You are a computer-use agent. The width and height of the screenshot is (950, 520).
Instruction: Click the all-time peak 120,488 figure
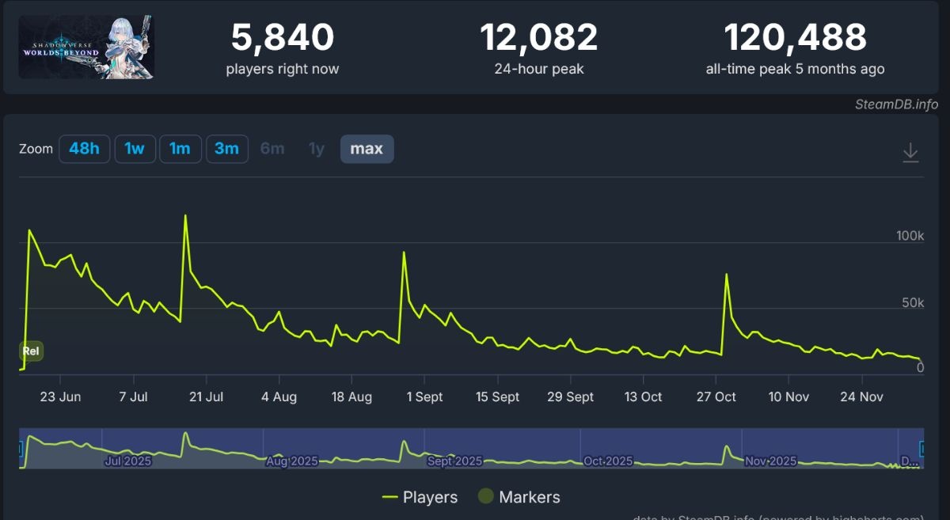pos(795,38)
